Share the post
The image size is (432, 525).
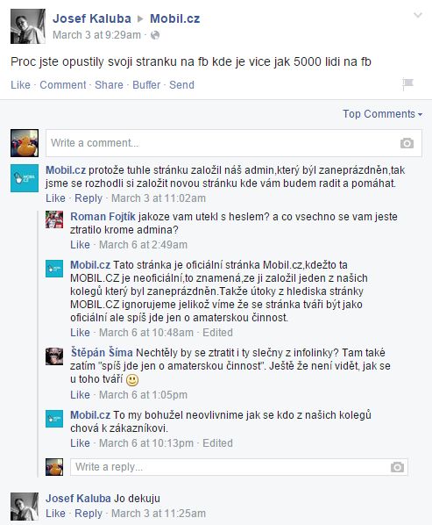click(x=109, y=84)
